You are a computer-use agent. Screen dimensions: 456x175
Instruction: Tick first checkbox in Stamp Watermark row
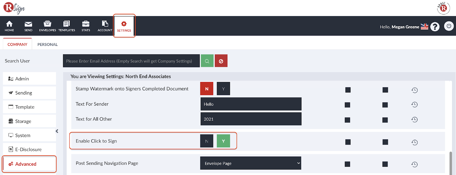pos(348,90)
